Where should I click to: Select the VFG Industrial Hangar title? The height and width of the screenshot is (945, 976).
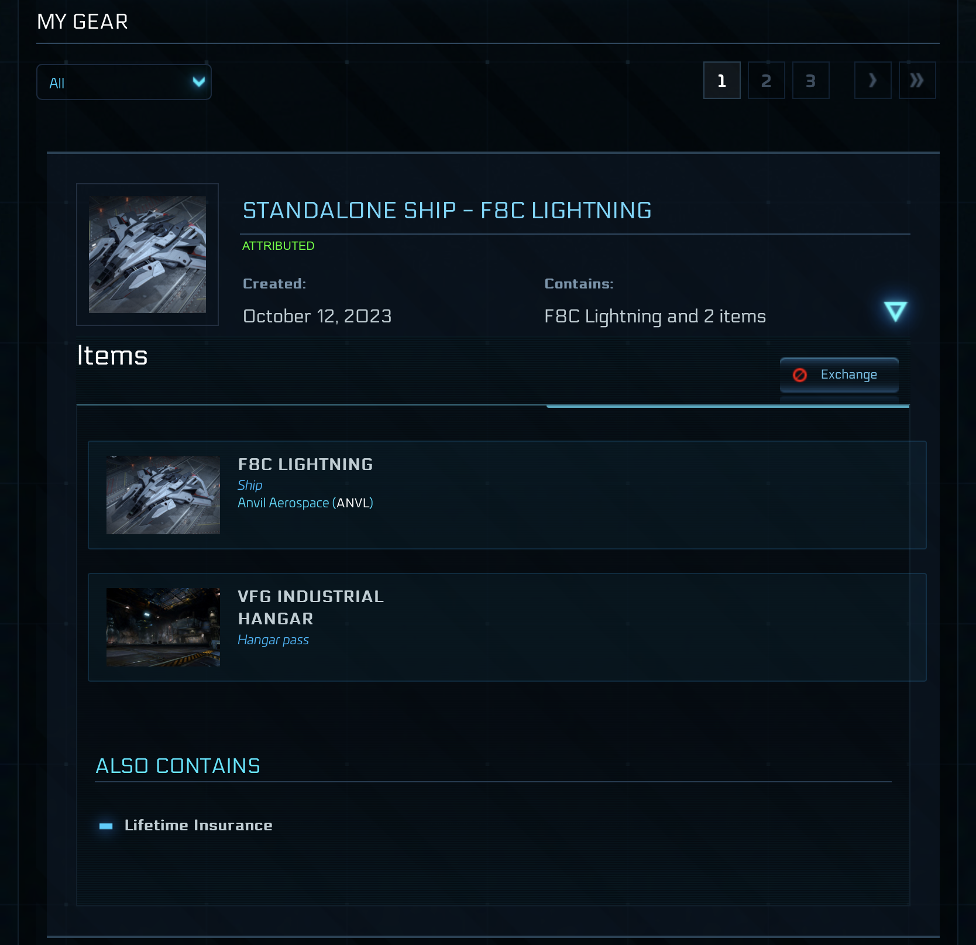coord(310,607)
